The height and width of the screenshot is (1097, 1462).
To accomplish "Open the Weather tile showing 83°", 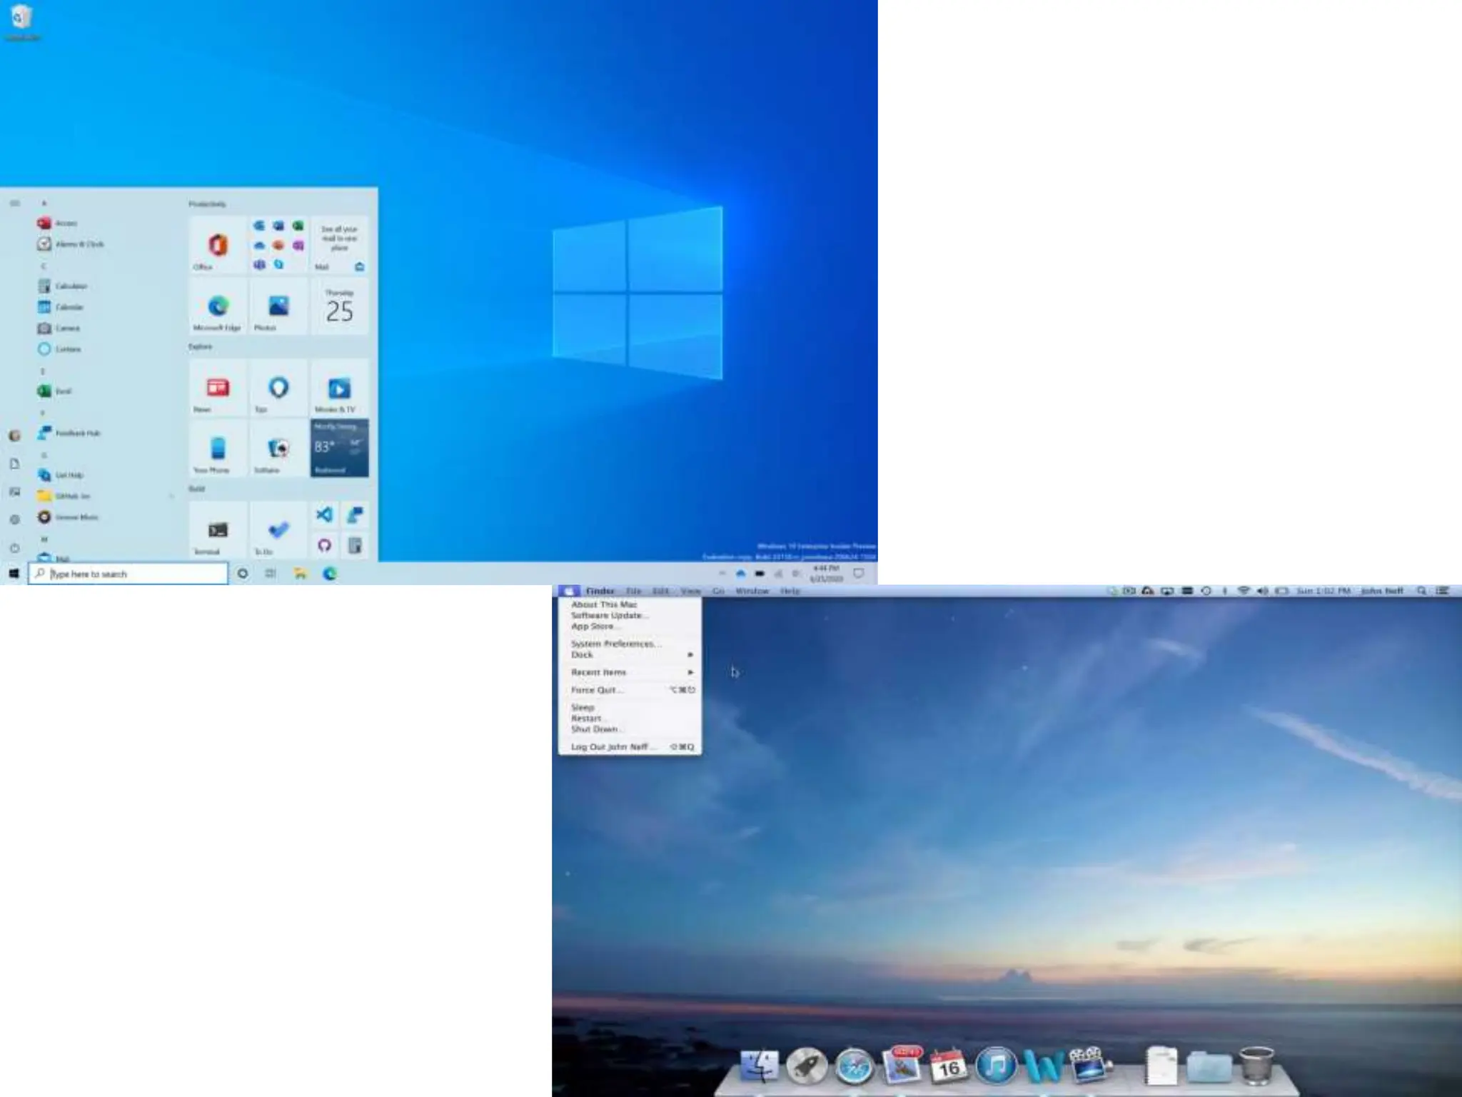I will 339,449.
